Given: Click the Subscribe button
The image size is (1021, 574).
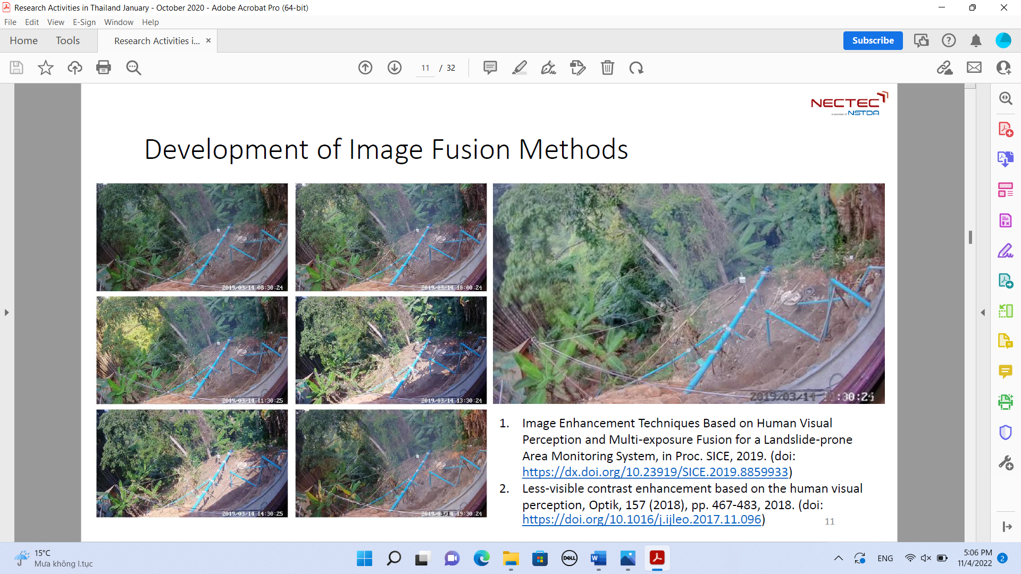Looking at the screenshot, I should tap(873, 40).
